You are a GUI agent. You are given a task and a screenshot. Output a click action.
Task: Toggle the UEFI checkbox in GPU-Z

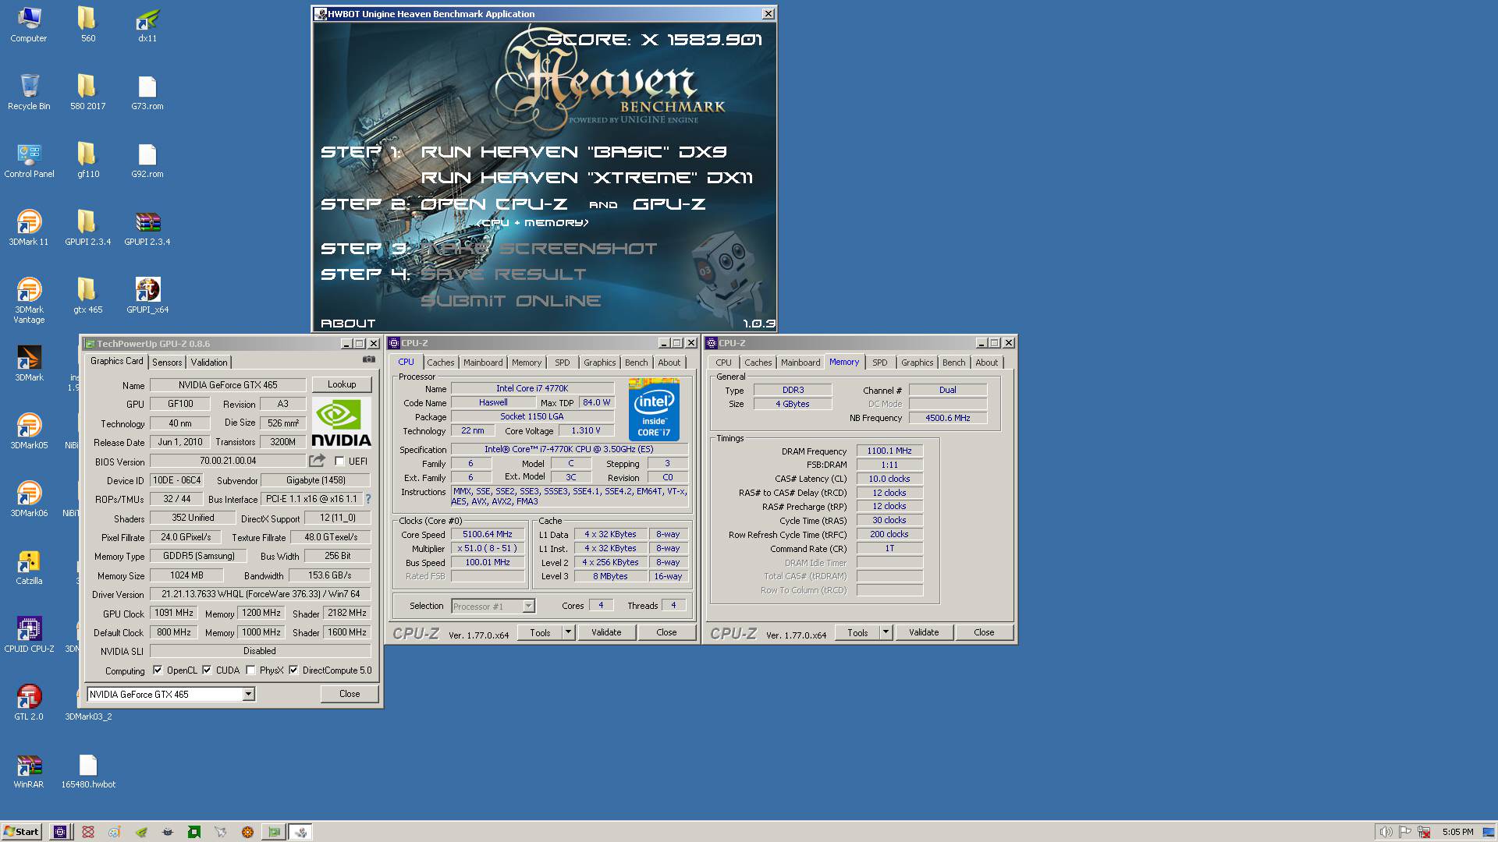[339, 461]
